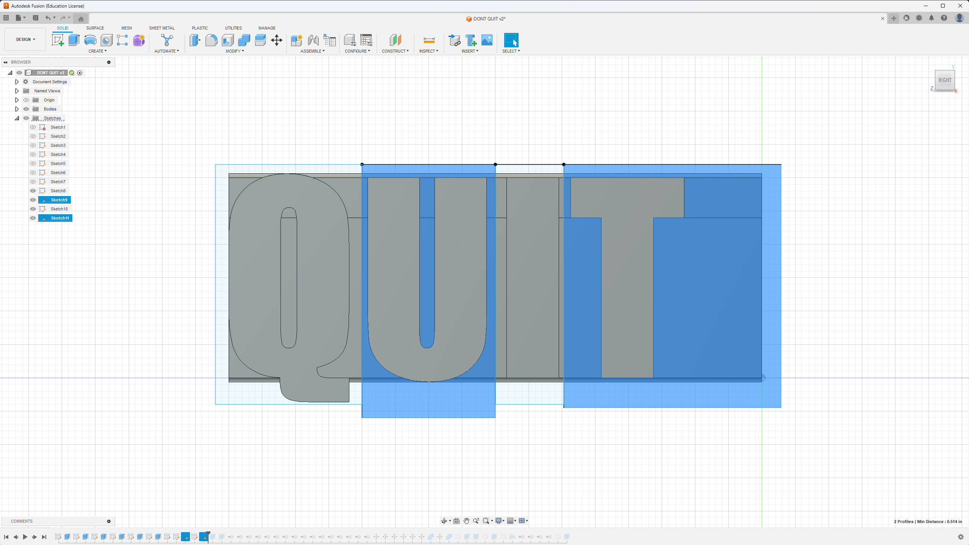Close the DONT QUIT v2 document tab
The width and height of the screenshot is (969, 545).
tap(883, 19)
